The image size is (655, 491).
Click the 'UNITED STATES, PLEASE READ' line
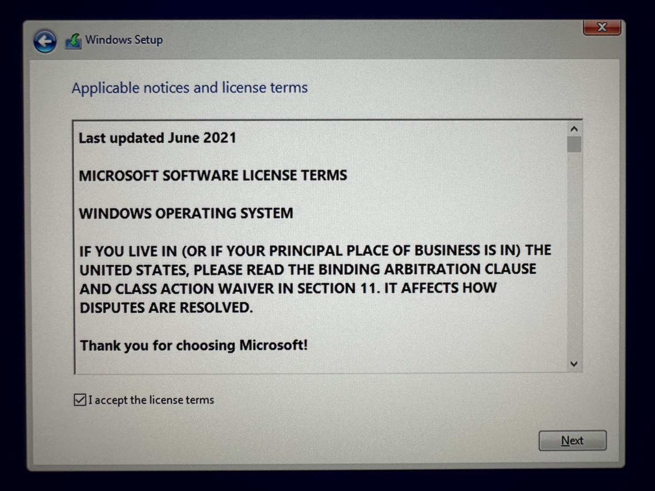[308, 270]
